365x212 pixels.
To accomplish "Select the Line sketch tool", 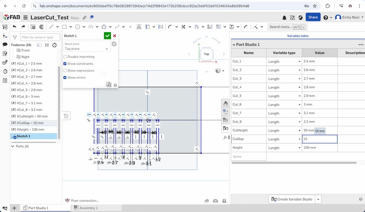I will [x=51, y=27].
